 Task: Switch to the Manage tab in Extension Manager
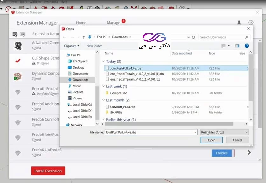click(x=113, y=23)
